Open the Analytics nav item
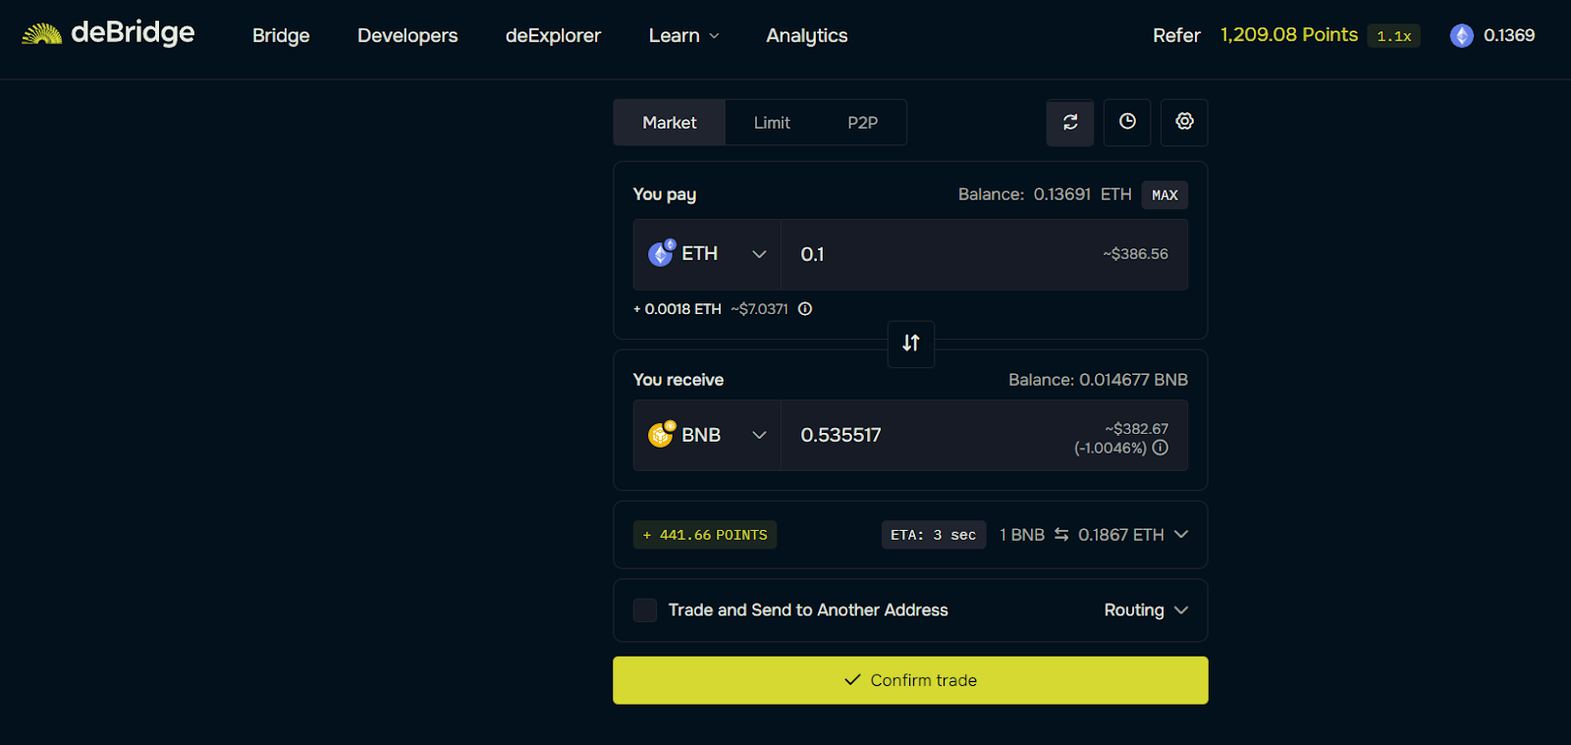Viewport: 1571px width, 745px height. tap(807, 35)
